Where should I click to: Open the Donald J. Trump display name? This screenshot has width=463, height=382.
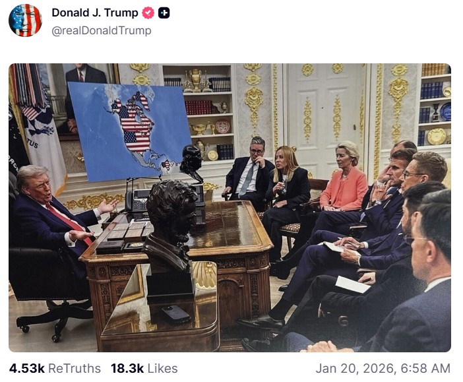95,13
